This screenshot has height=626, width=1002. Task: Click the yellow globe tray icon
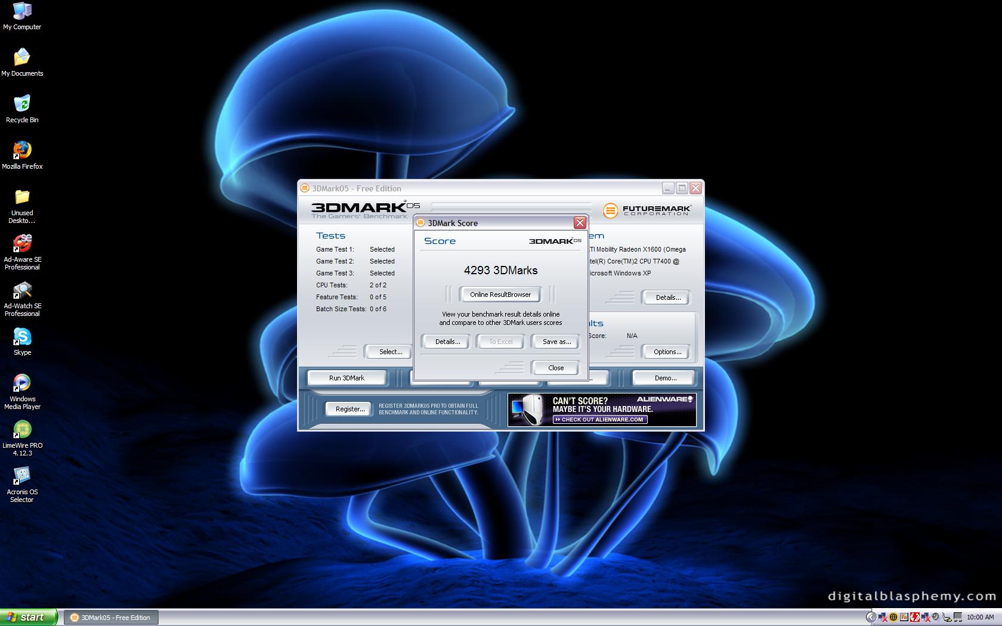(893, 617)
